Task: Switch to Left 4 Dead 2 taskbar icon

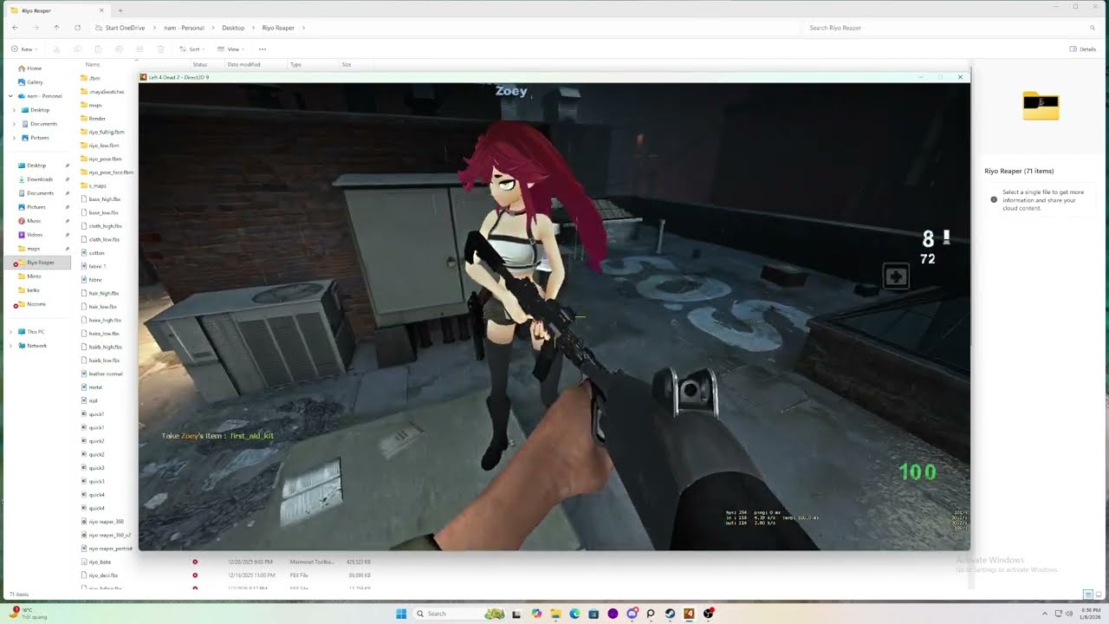Action: (x=689, y=614)
